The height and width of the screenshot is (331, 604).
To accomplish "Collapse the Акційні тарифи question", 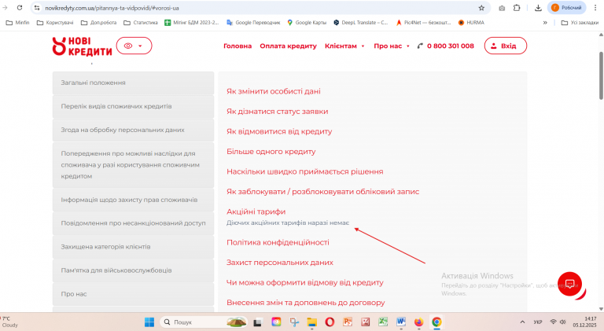I will pos(256,211).
